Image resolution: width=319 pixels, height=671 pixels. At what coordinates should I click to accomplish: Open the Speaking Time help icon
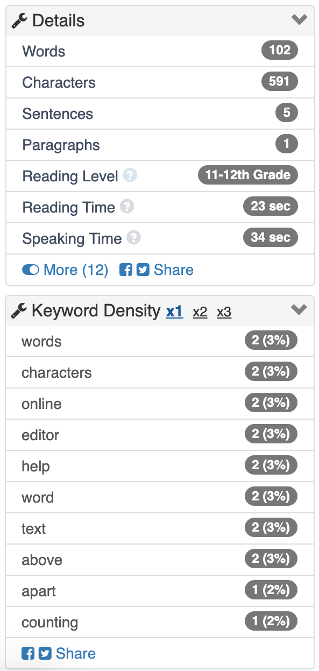pos(133,238)
